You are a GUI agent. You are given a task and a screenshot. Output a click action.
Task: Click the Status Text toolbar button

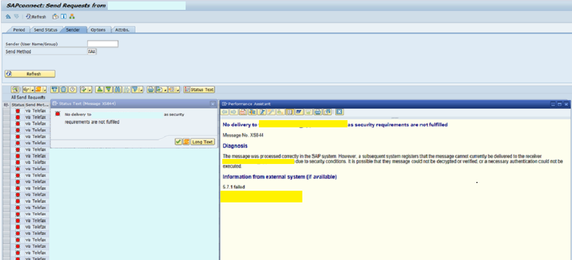tap(199, 89)
